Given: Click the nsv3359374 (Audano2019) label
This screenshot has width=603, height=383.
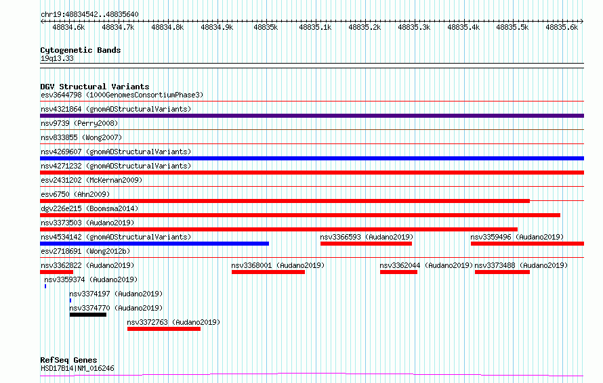Looking at the screenshot, I should (x=91, y=279).
